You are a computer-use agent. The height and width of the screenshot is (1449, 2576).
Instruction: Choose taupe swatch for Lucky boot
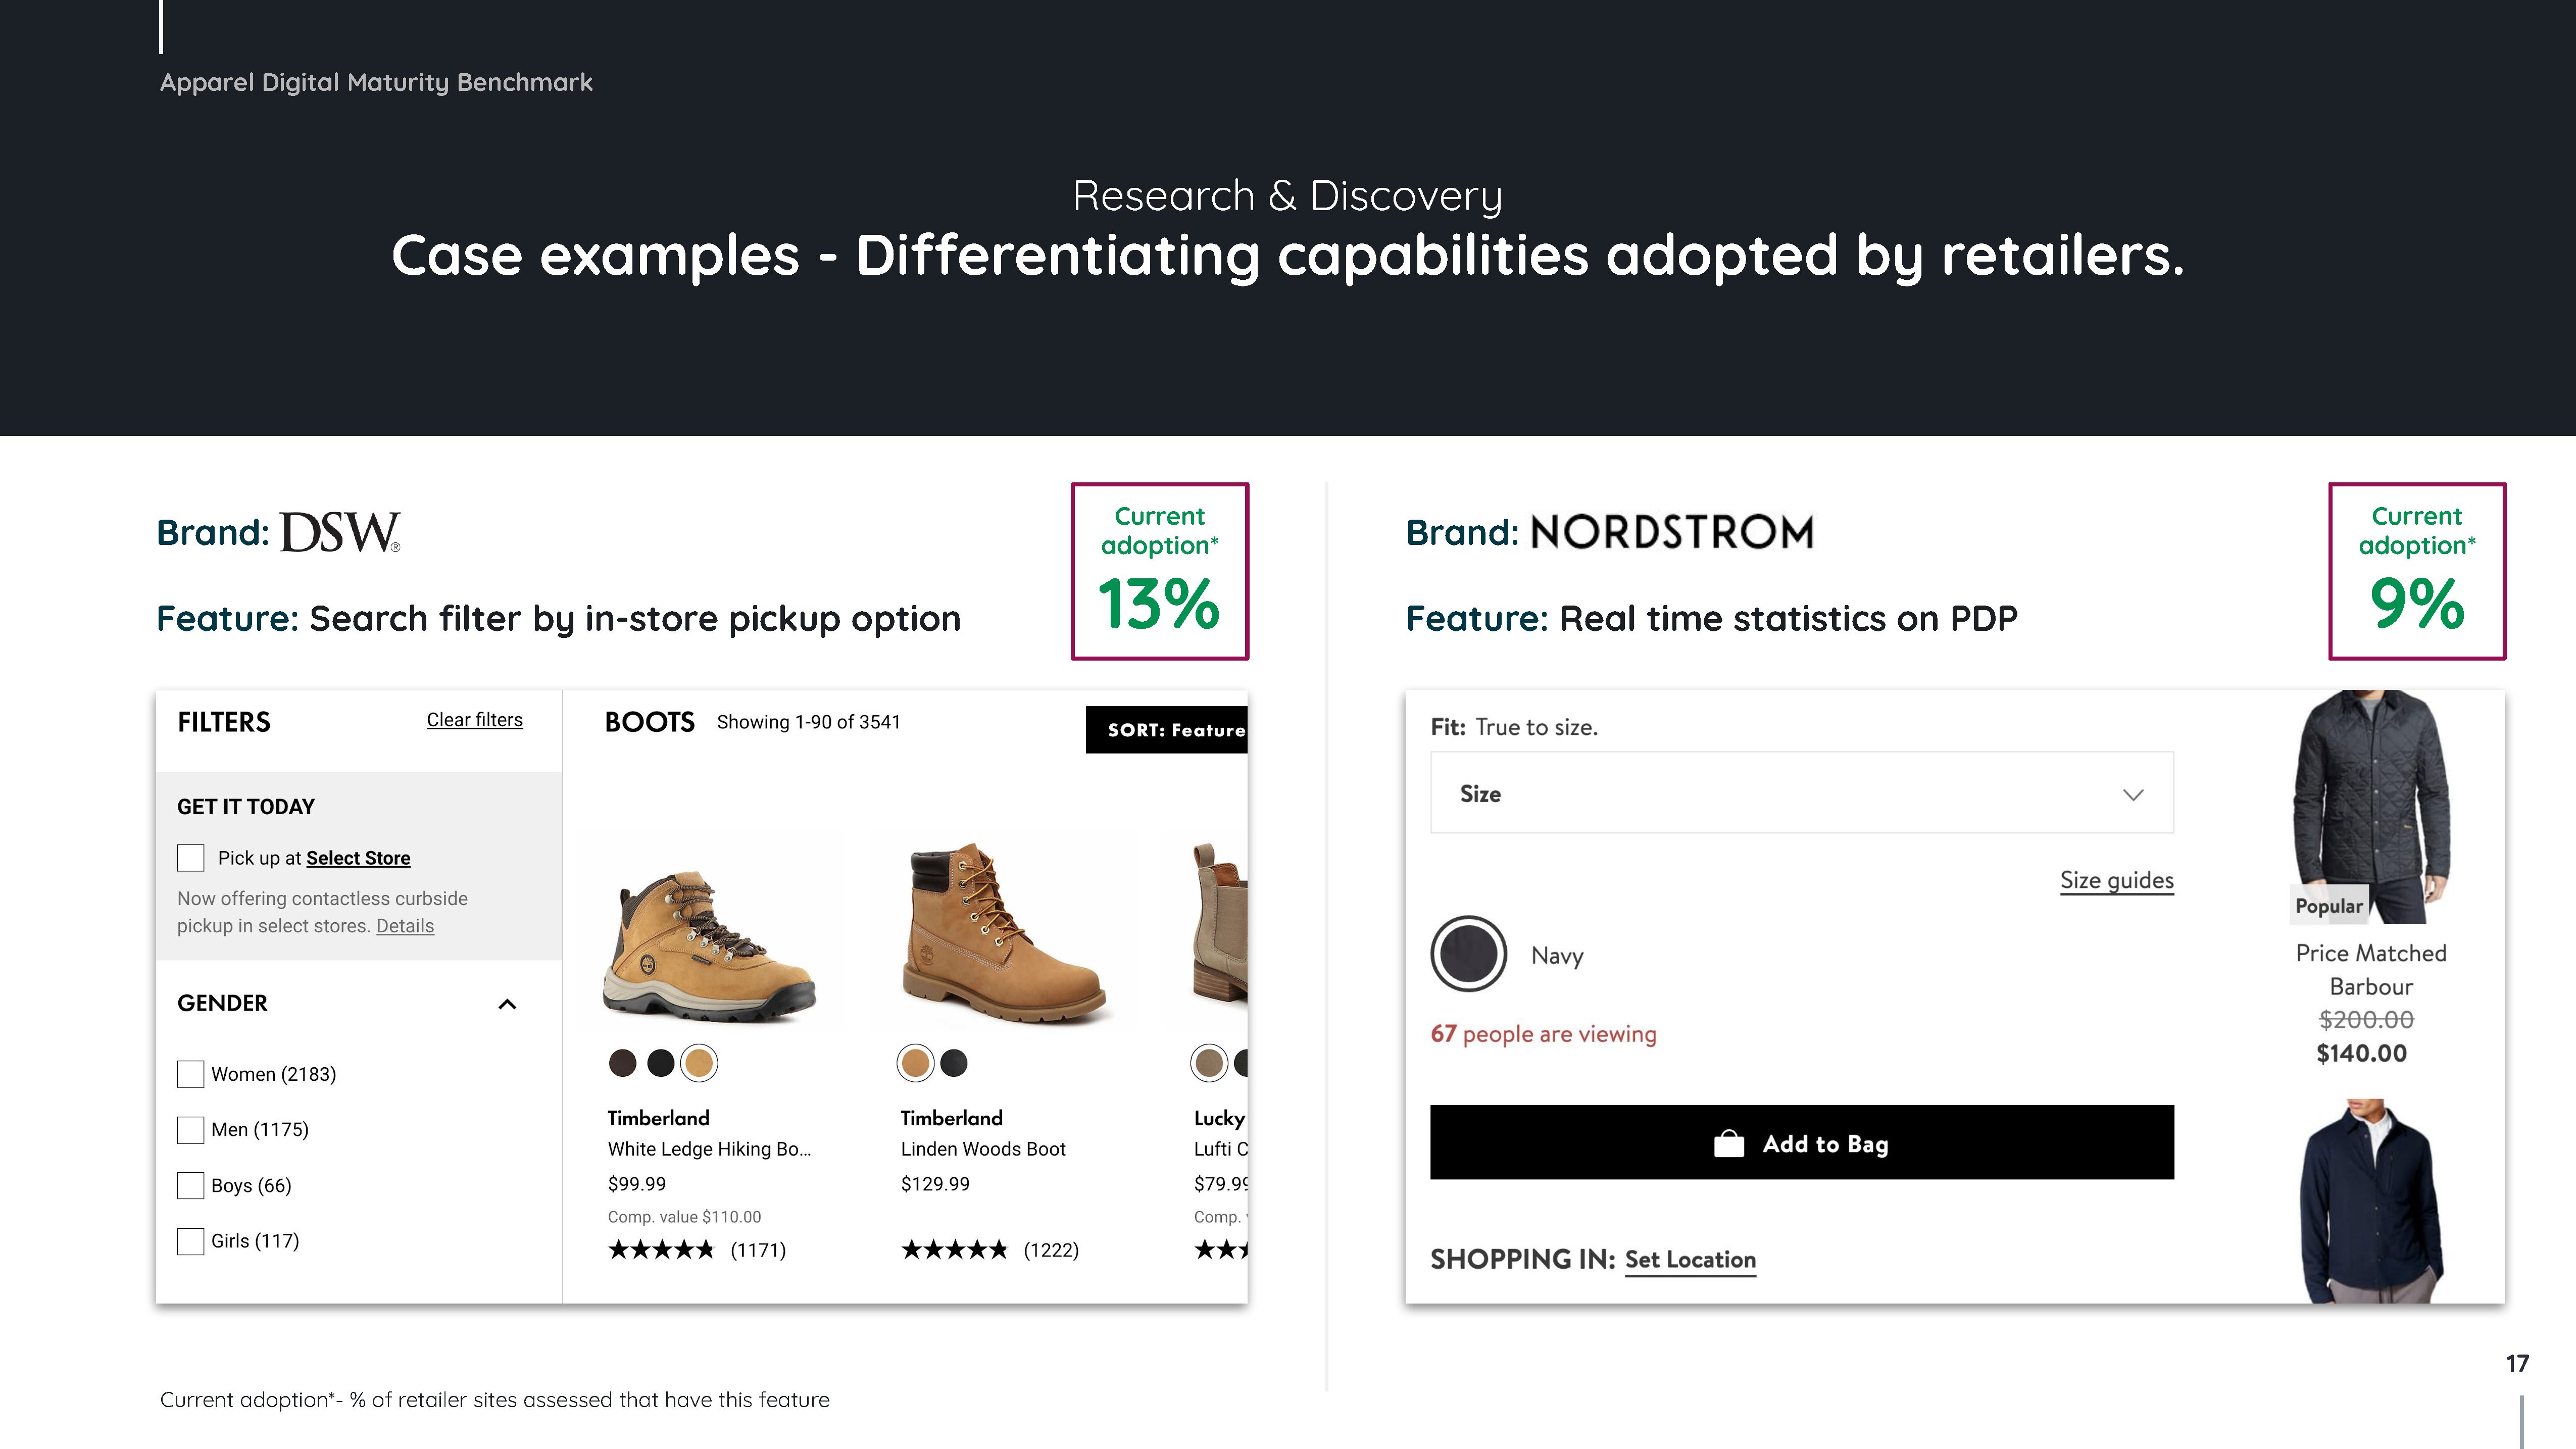[1209, 1063]
